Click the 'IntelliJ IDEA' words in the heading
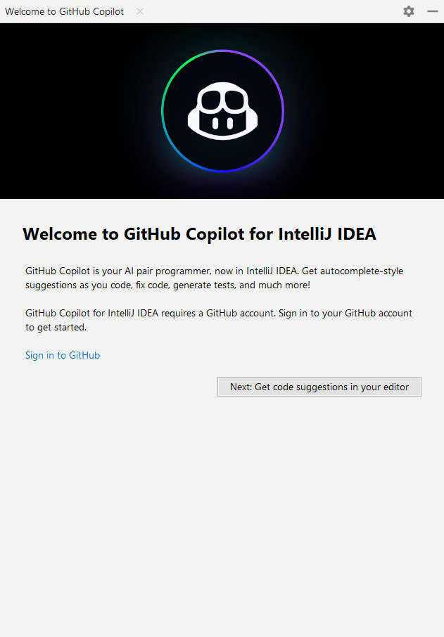The image size is (444, 637). 327,234
